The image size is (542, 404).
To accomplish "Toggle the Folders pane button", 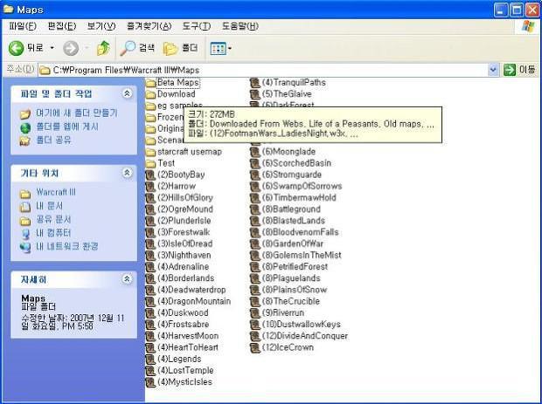I will tap(180, 48).
